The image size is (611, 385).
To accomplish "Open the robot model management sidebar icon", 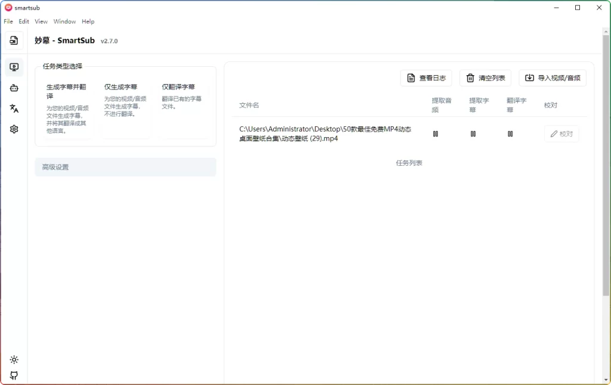I will (x=14, y=88).
